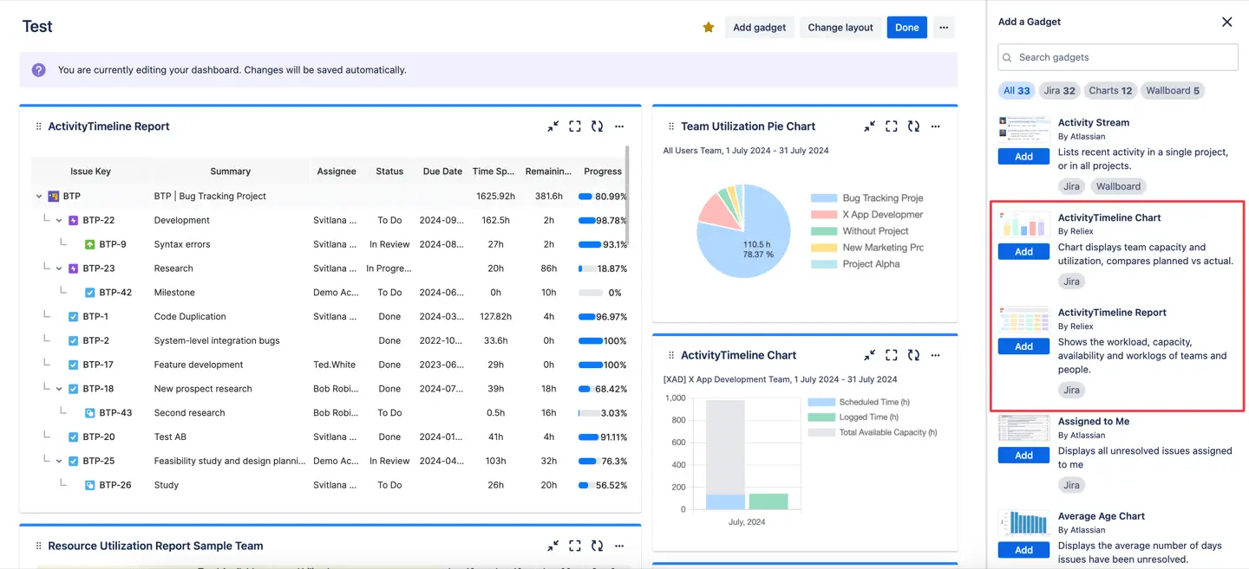This screenshot has height=569, width=1249.
Task: Refresh the Resource Utilization Report Sample Team gadget
Action: click(x=597, y=546)
